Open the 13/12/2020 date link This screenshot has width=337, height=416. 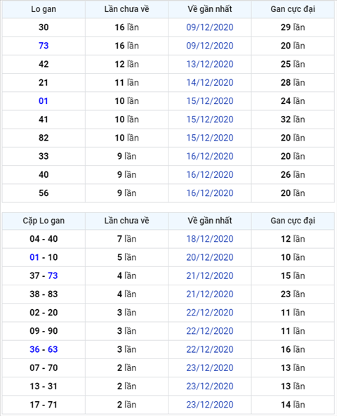coord(210,64)
